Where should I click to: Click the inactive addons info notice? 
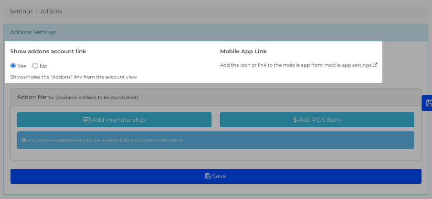tap(215, 140)
